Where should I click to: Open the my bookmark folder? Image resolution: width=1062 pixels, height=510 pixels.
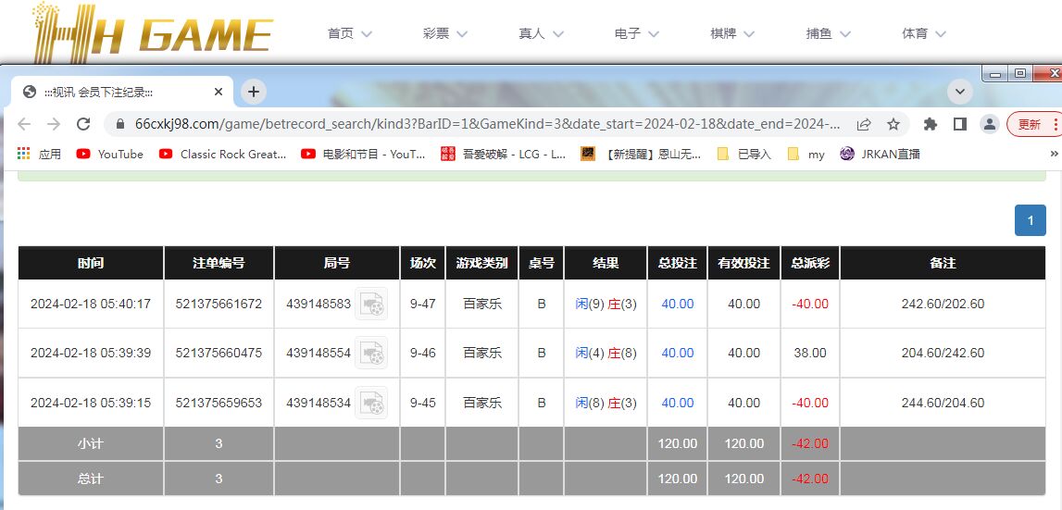point(806,154)
